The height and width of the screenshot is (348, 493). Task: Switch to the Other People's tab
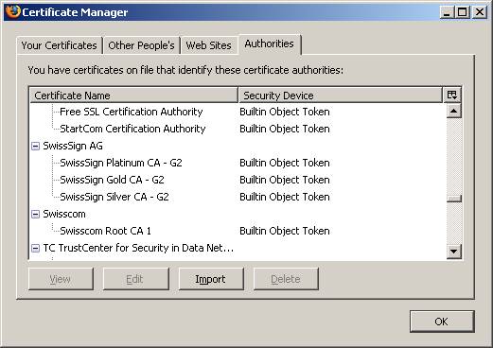tap(141, 45)
